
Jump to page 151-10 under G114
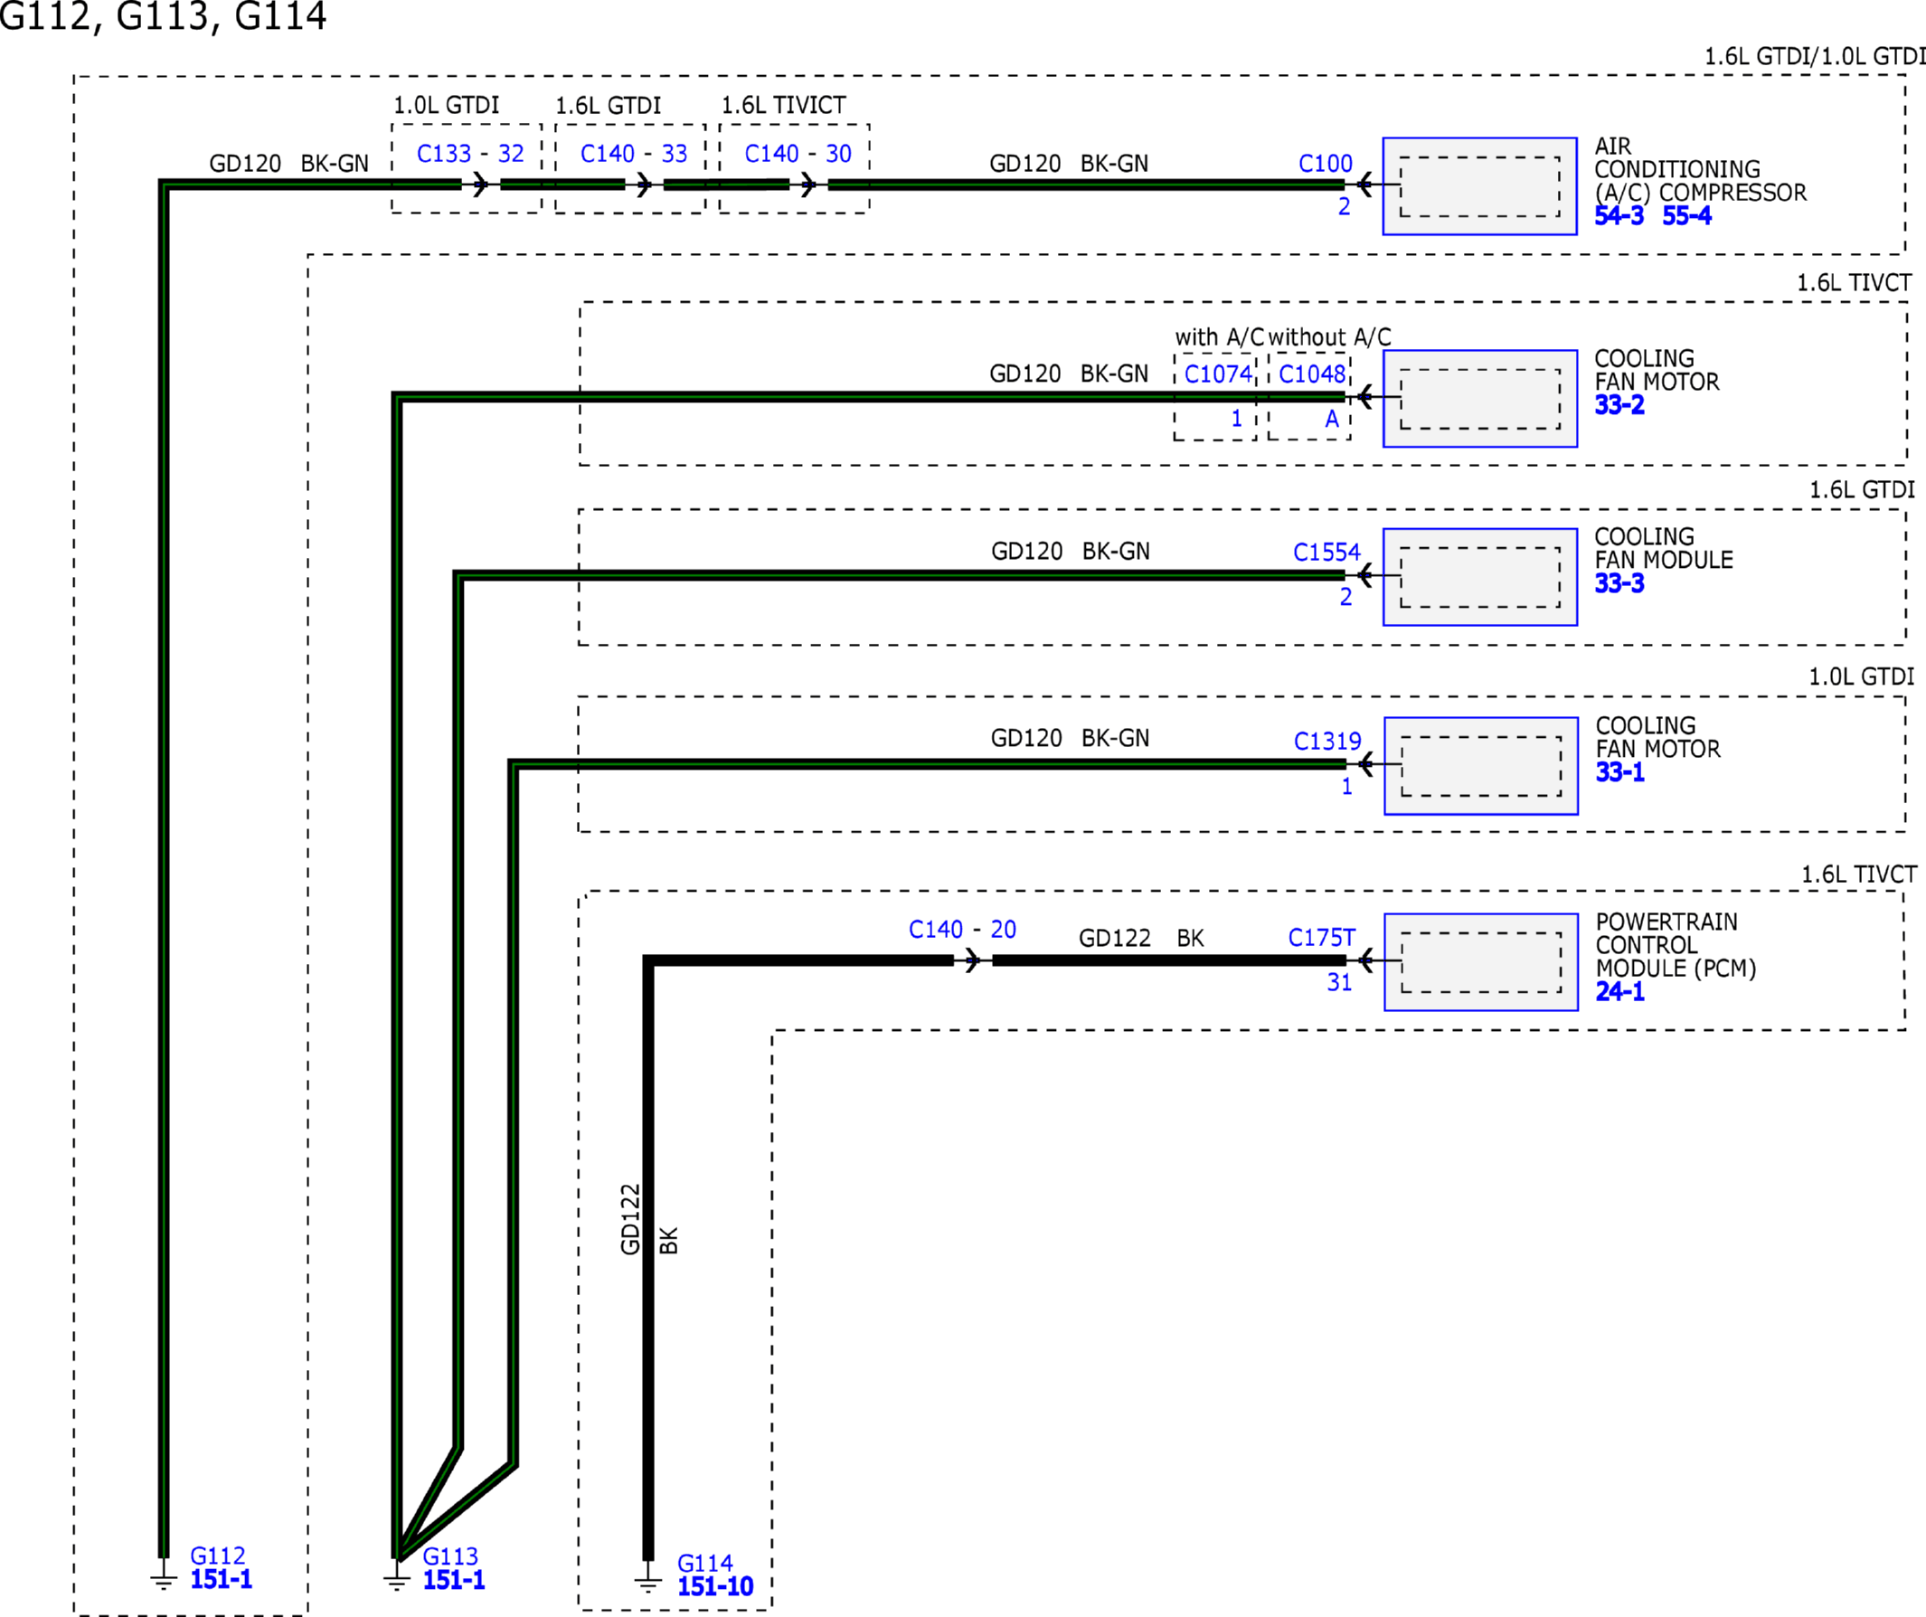click(714, 1587)
